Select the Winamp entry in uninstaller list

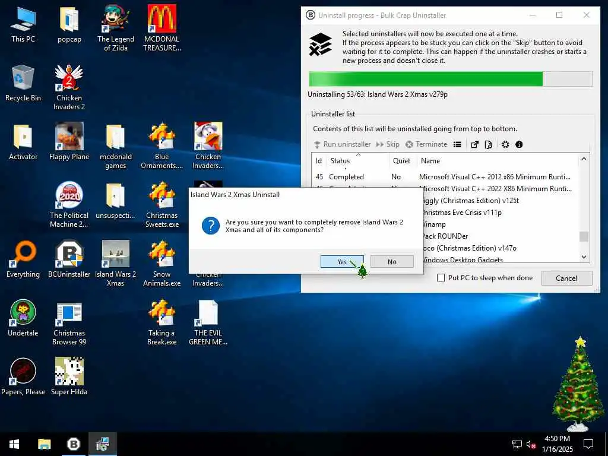click(501, 224)
